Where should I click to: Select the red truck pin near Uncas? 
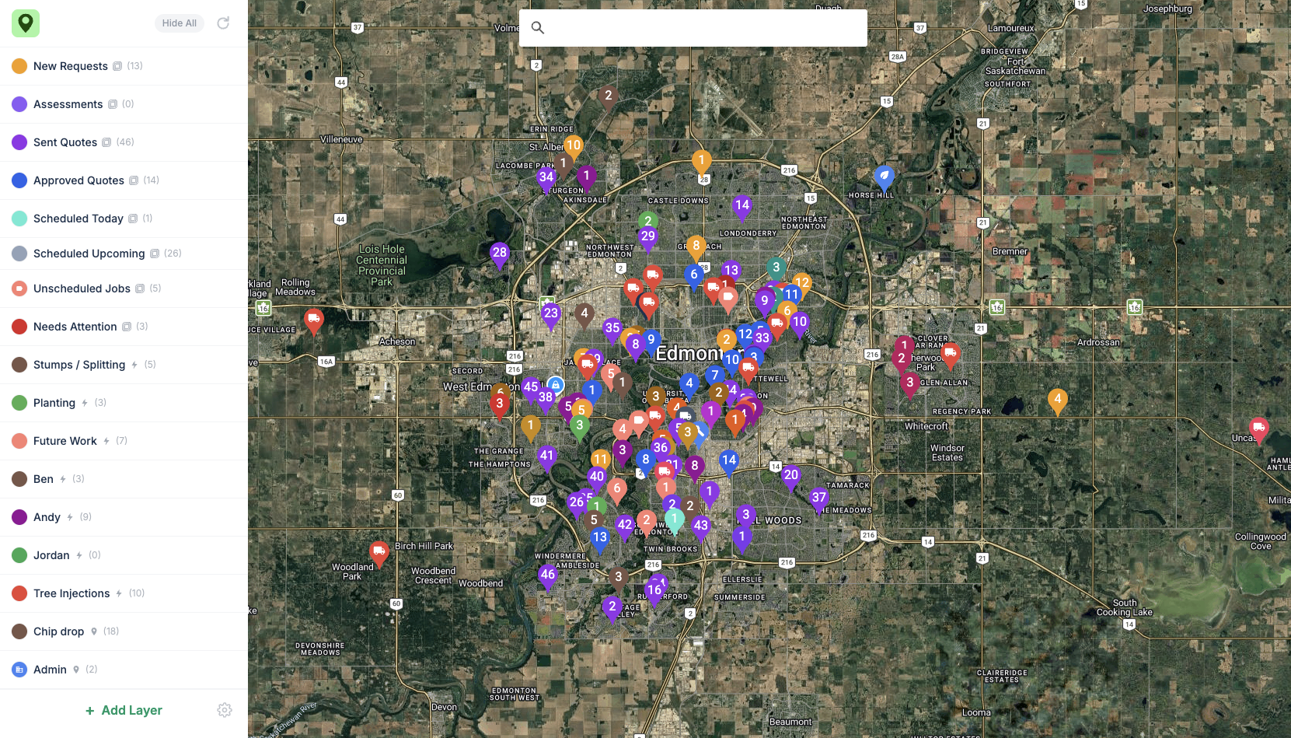click(1259, 429)
